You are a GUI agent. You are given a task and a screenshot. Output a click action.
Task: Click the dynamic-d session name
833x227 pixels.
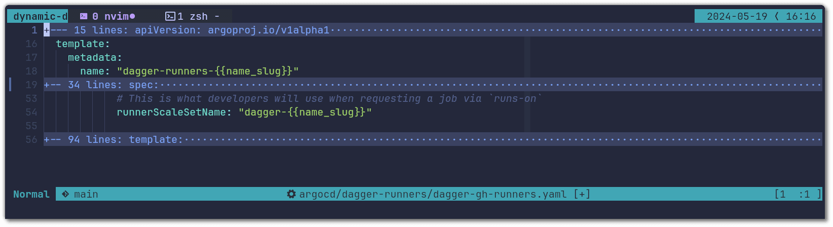[x=40, y=16]
